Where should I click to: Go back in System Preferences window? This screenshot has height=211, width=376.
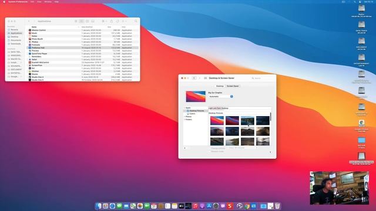[194, 78]
